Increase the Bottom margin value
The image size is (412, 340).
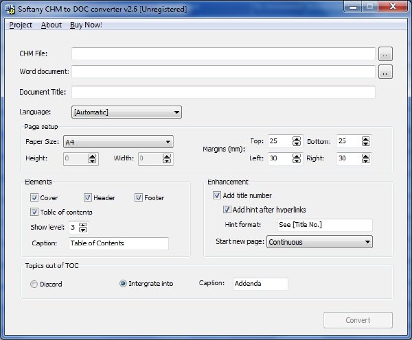click(366, 138)
